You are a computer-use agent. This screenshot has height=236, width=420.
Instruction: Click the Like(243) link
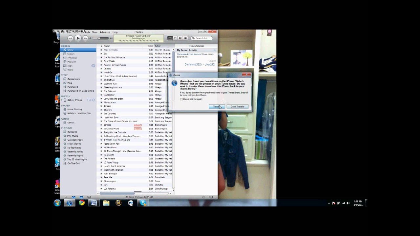[x=210, y=64]
